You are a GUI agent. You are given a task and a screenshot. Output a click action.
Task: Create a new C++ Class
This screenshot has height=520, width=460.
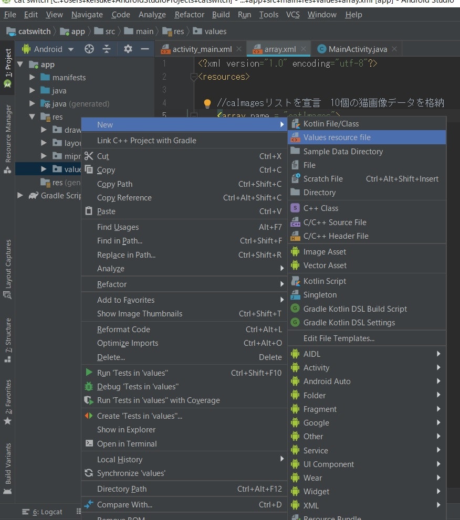(367, 208)
